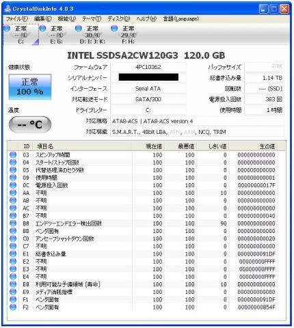Click status icon for 0C 電源投入回数
Image resolution: width=294 pixels, height=328 pixels.
tap(13, 185)
